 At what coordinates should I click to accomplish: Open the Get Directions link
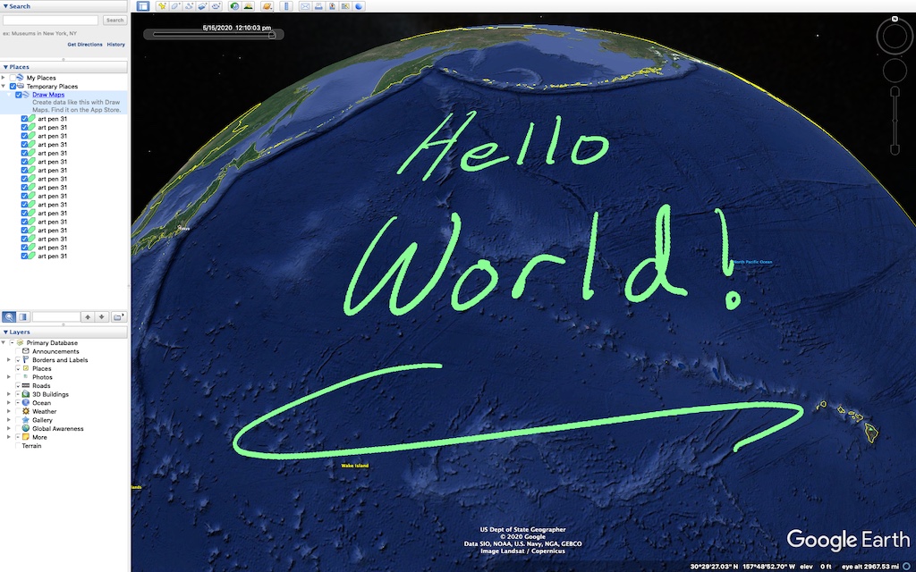click(85, 45)
